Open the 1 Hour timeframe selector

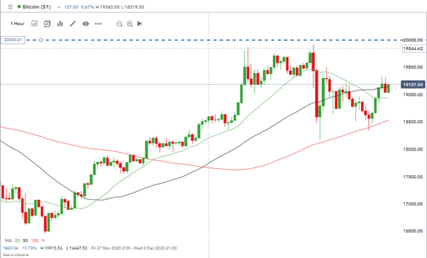click(18, 24)
